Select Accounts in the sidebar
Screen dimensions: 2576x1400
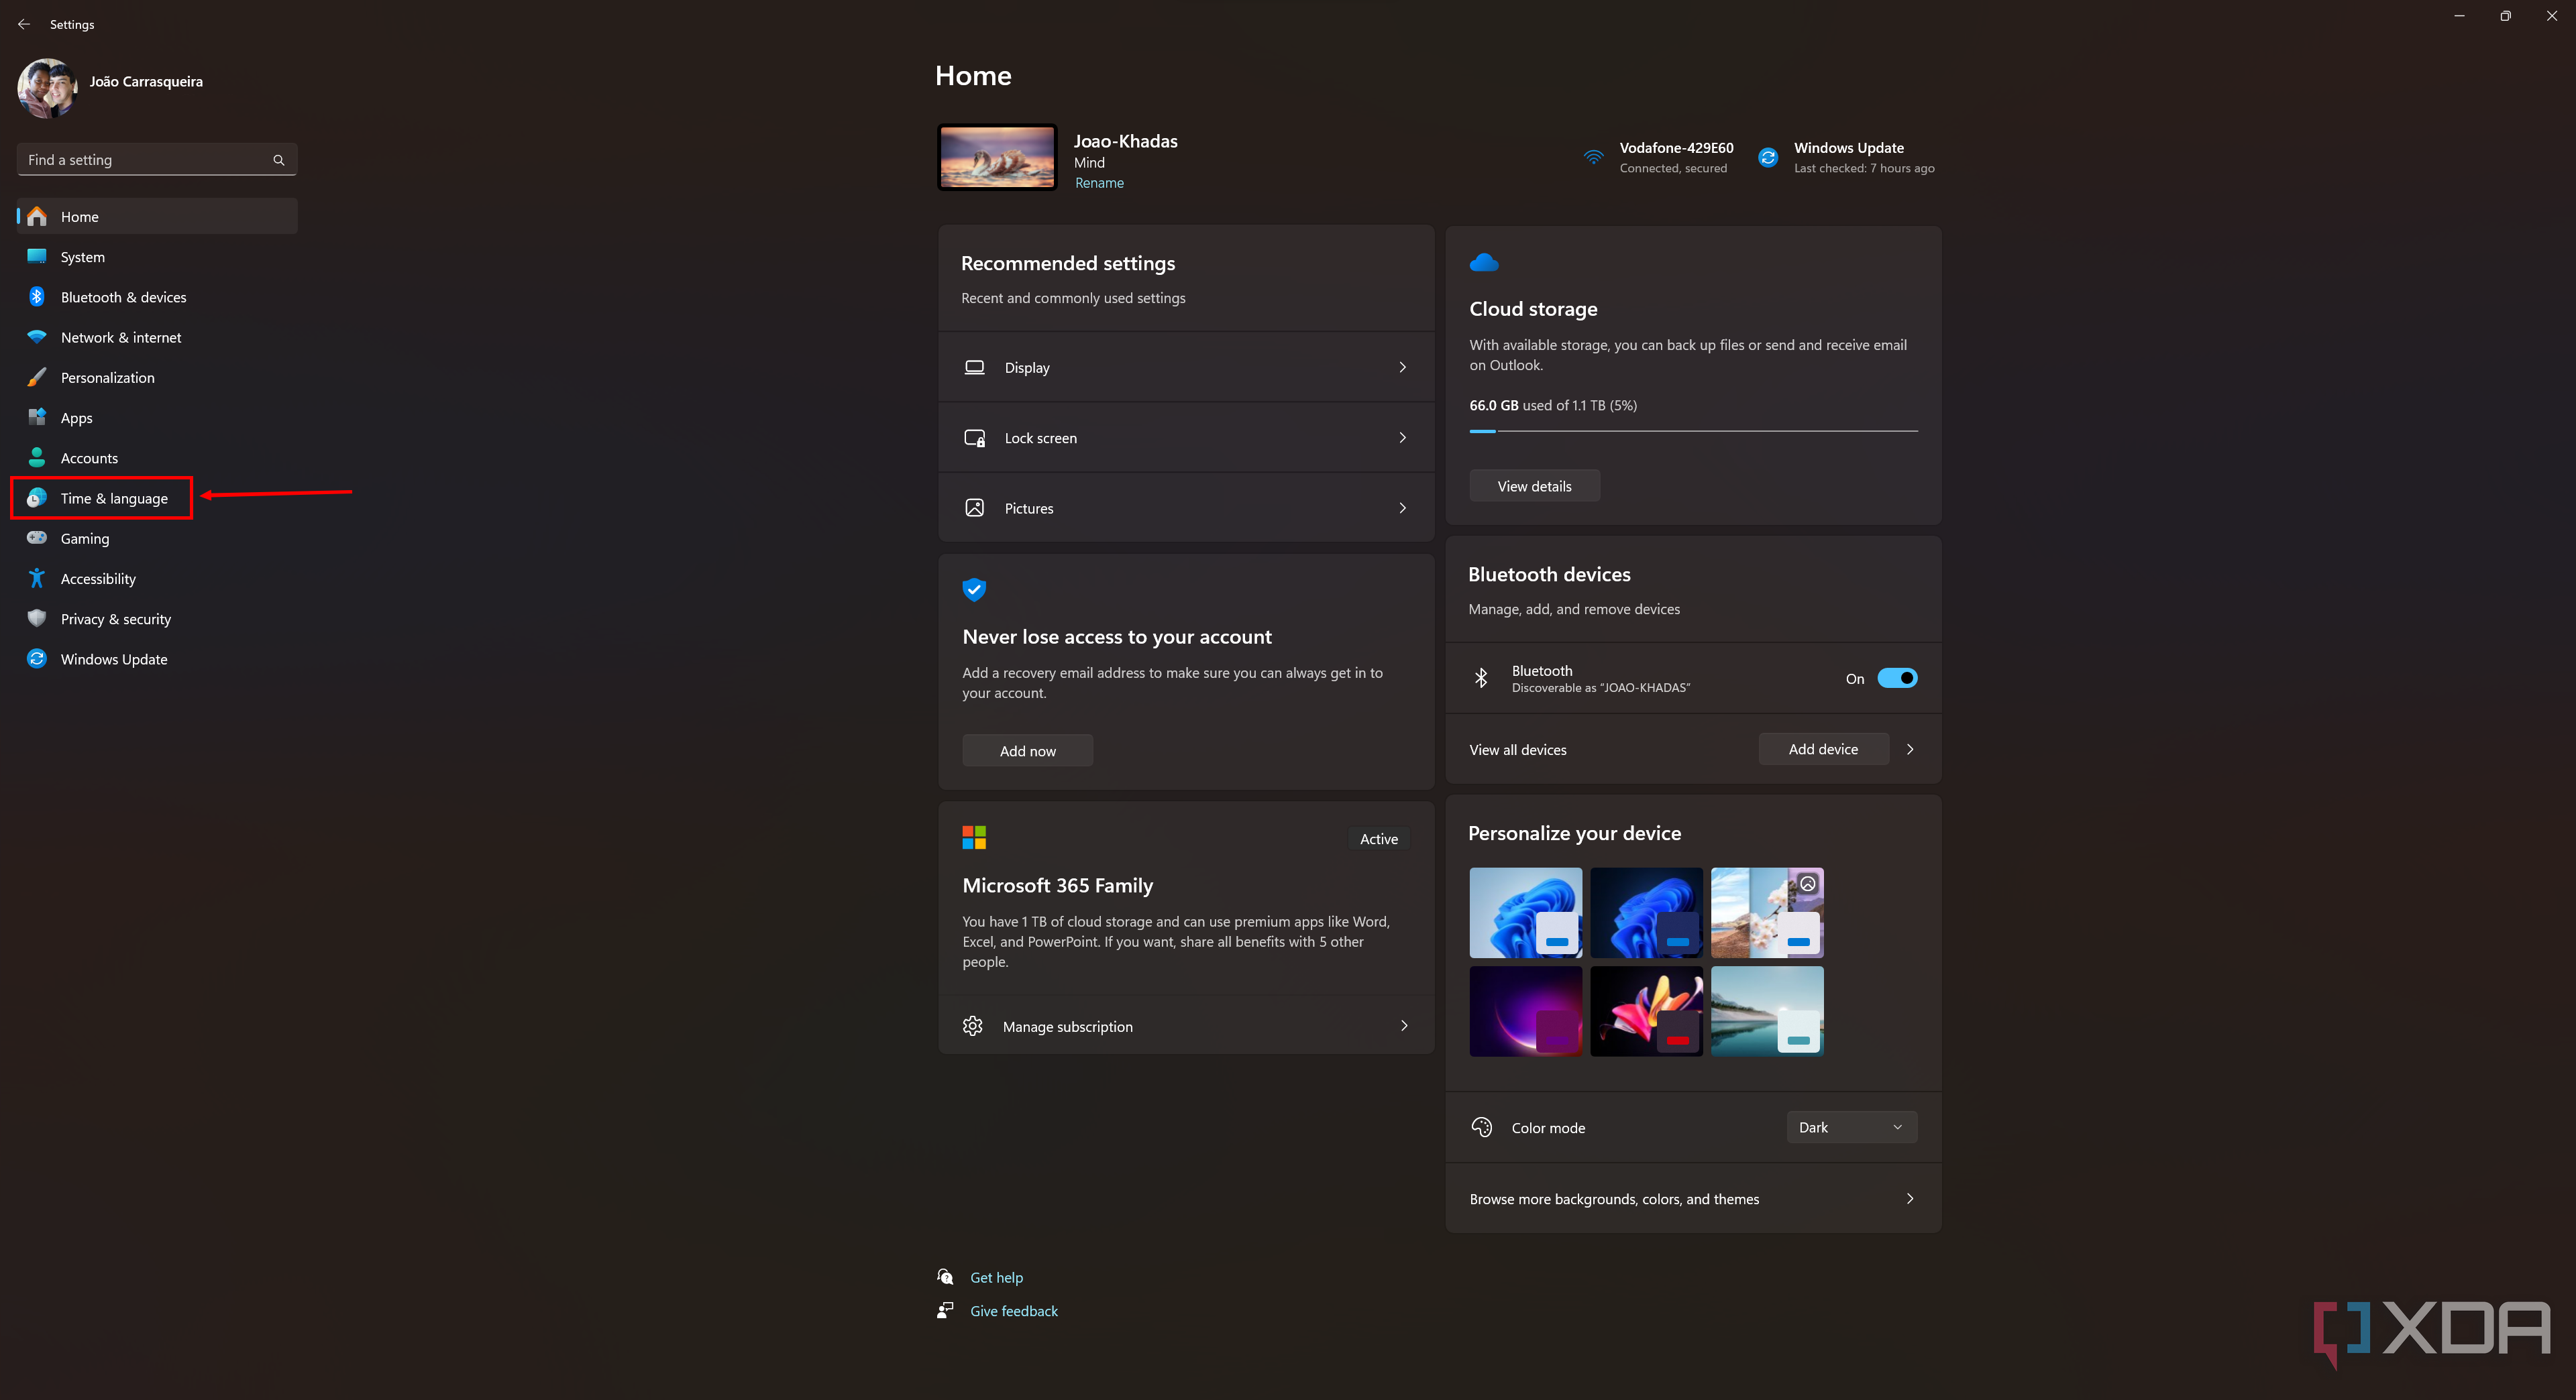[x=157, y=458]
